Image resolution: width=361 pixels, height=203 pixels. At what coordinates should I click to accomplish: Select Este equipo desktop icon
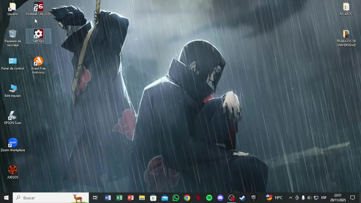13,91
